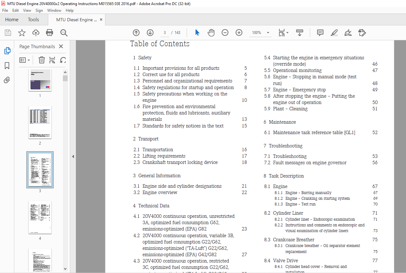The width and height of the screenshot is (406, 273).
Task: Select page 1 thumbnail
Action: coord(40,80)
